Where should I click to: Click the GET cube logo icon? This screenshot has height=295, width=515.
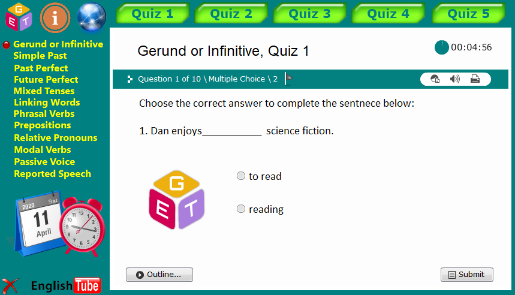tap(18, 17)
